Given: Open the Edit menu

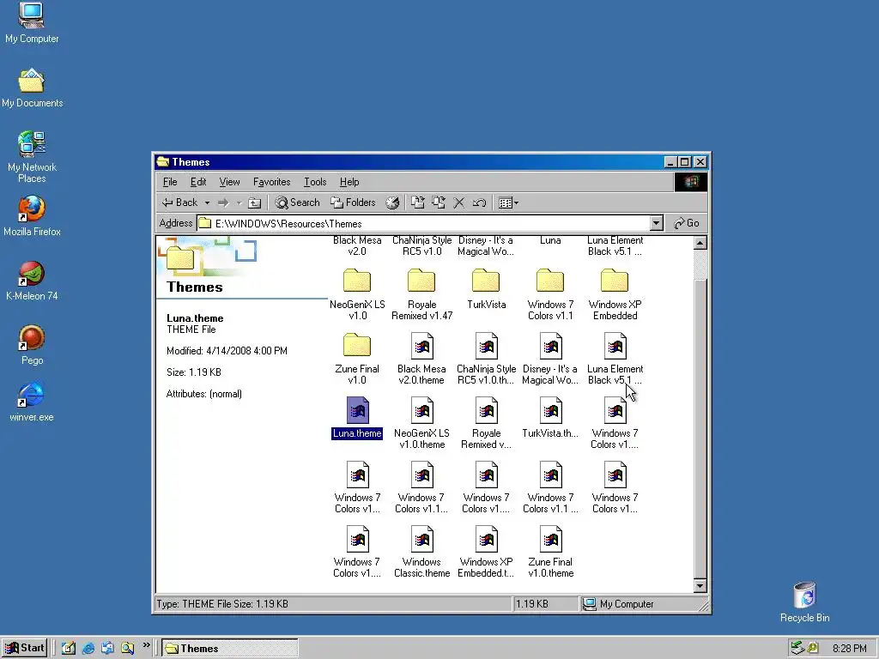Looking at the screenshot, I should pyautogui.click(x=198, y=182).
